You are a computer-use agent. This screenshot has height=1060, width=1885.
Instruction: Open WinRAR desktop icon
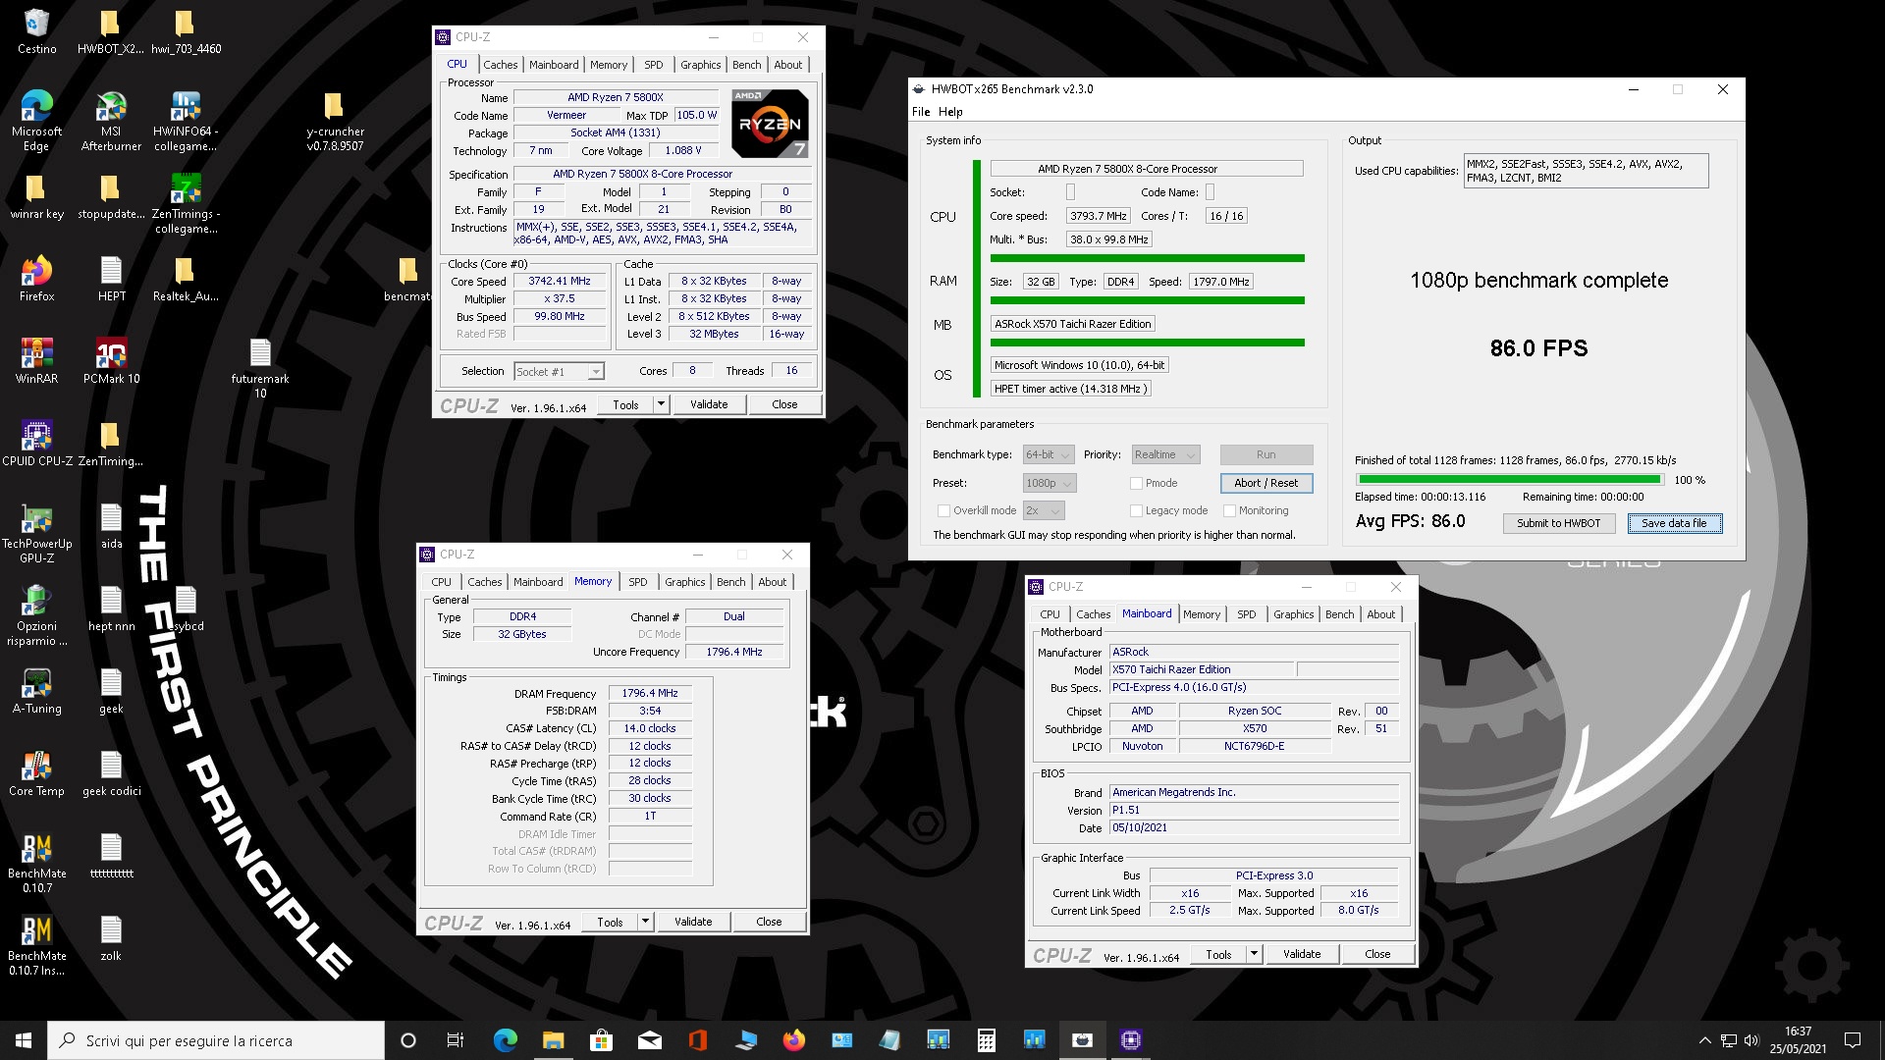tap(36, 360)
